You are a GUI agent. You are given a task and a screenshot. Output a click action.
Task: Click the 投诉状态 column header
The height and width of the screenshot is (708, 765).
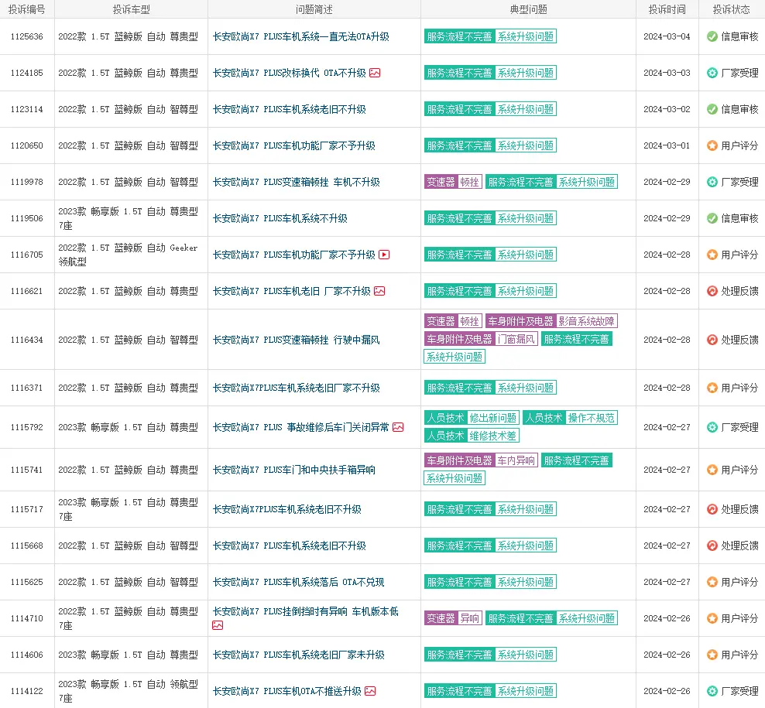point(732,9)
